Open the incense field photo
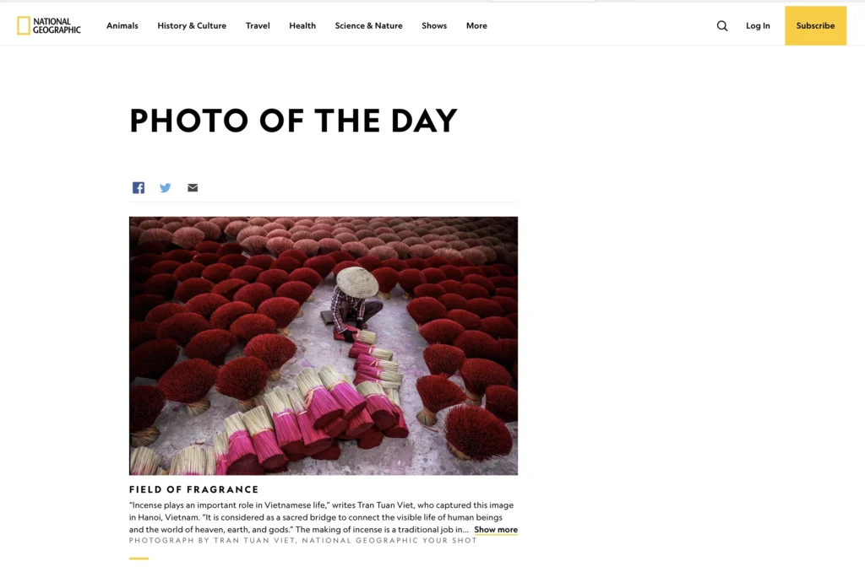865x572 pixels. coord(324,346)
